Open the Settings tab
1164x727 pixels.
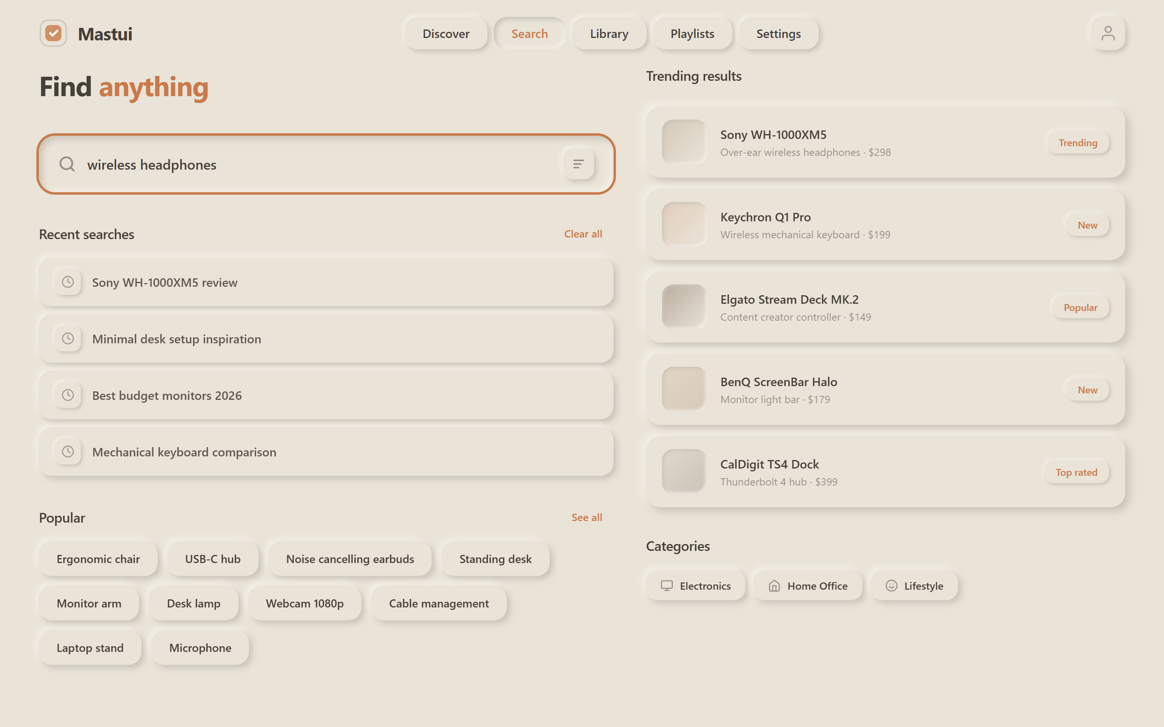click(x=778, y=34)
